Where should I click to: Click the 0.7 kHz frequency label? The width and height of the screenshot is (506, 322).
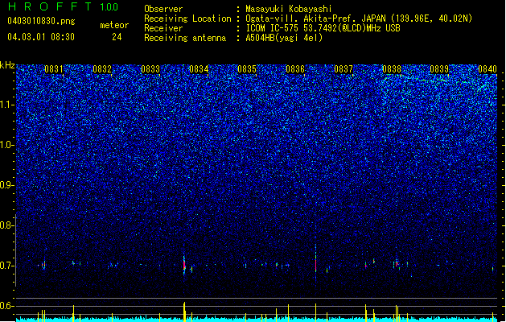pyautogui.click(x=7, y=266)
